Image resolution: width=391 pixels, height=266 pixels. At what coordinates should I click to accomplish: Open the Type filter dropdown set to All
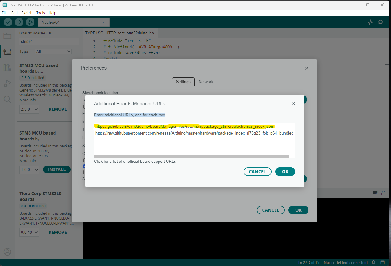click(53, 51)
